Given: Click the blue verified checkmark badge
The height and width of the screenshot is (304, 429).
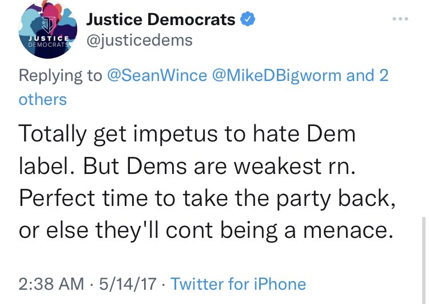Looking at the screenshot, I should tap(247, 19).
